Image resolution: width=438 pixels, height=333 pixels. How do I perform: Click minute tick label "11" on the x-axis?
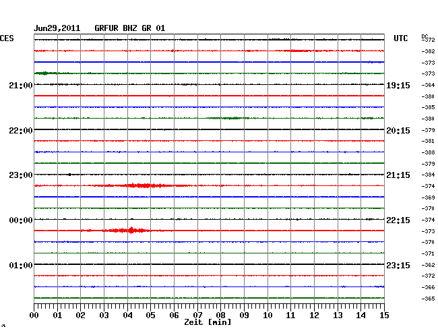[x=290, y=315]
